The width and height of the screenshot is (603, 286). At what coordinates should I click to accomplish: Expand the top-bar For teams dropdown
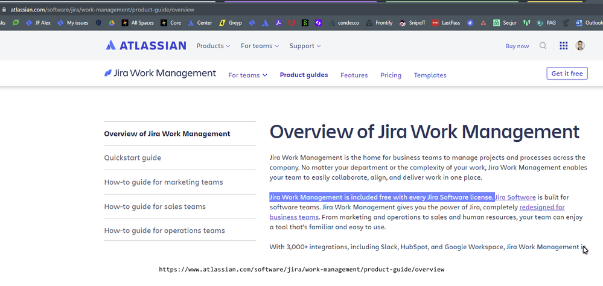click(260, 46)
